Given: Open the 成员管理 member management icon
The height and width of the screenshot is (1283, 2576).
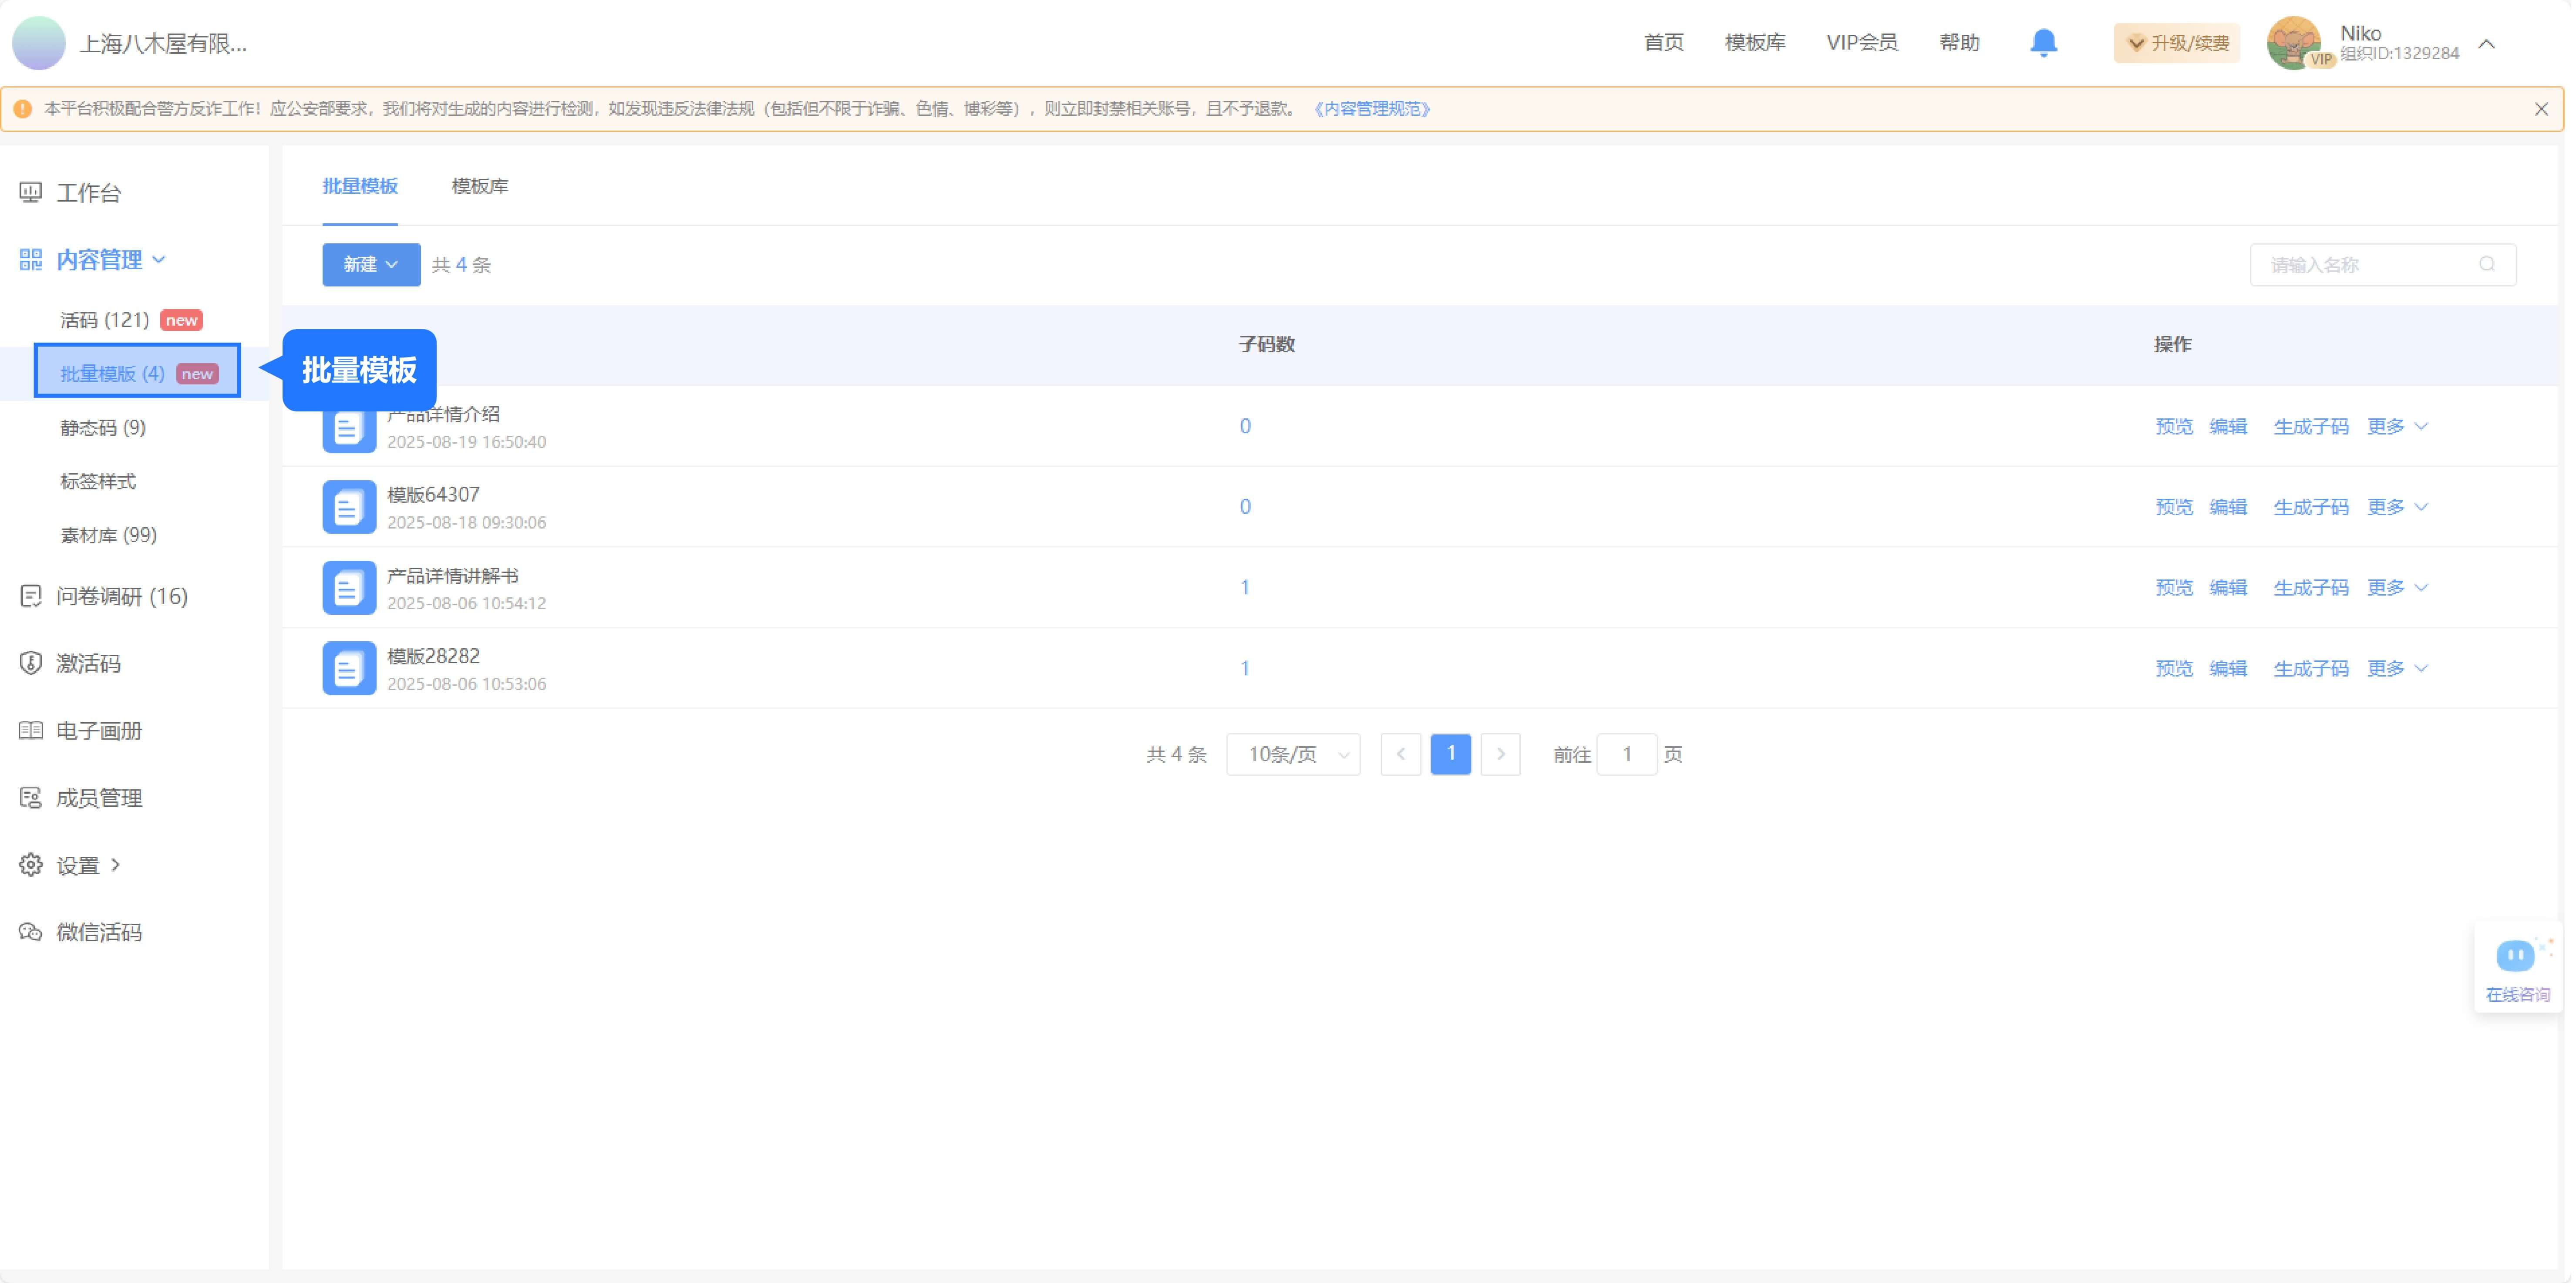Looking at the screenshot, I should point(30,797).
